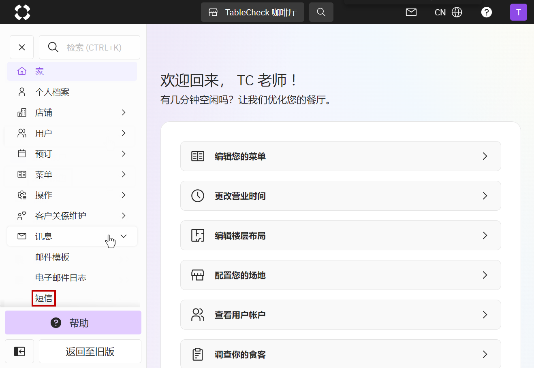The width and height of the screenshot is (534, 368).
Task: Click the 返回至旧版 button
Action: (90, 351)
